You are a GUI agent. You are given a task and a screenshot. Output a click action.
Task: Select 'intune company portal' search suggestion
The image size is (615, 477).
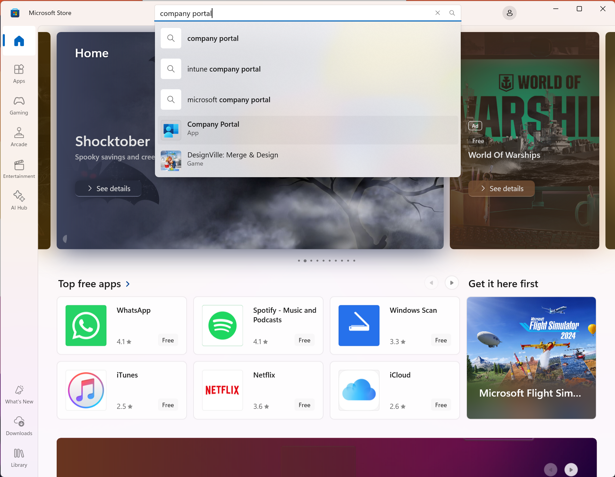308,69
